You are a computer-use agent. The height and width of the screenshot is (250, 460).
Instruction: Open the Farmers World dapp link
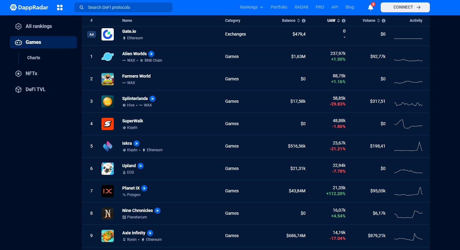[136, 76]
